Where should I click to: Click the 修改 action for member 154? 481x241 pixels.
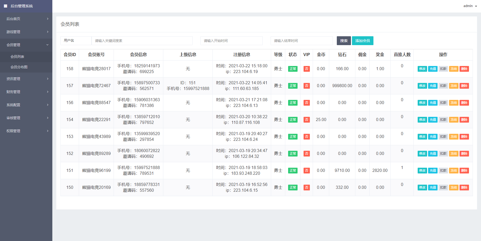[x=422, y=119]
